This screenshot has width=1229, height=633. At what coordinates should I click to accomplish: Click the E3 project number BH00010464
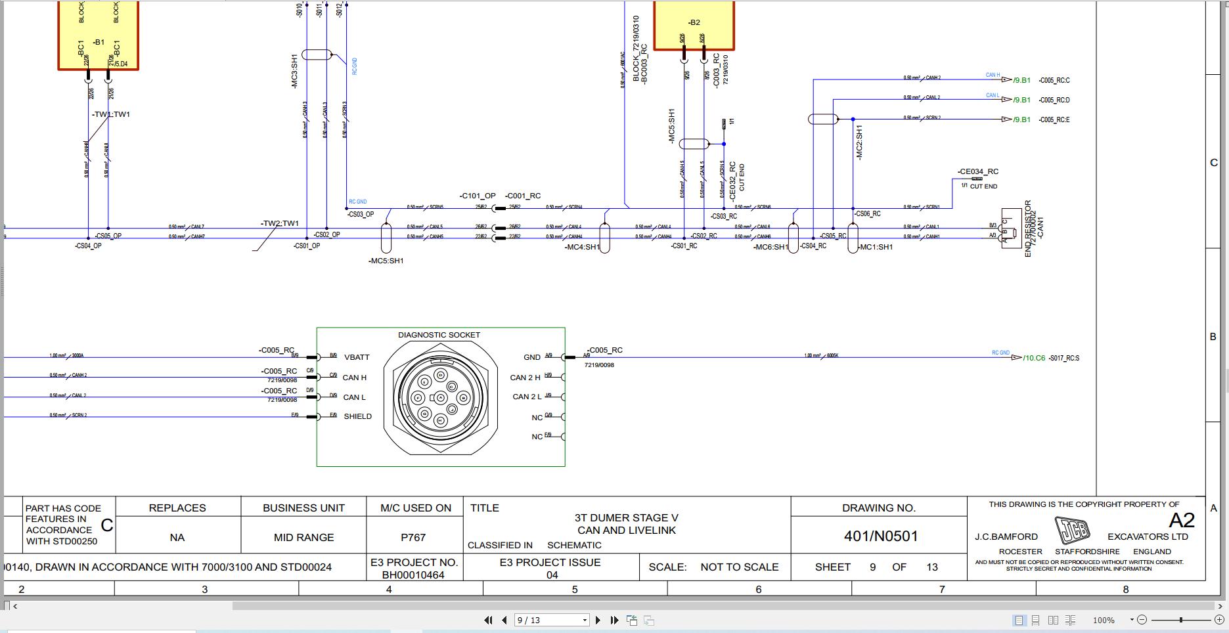click(413, 575)
